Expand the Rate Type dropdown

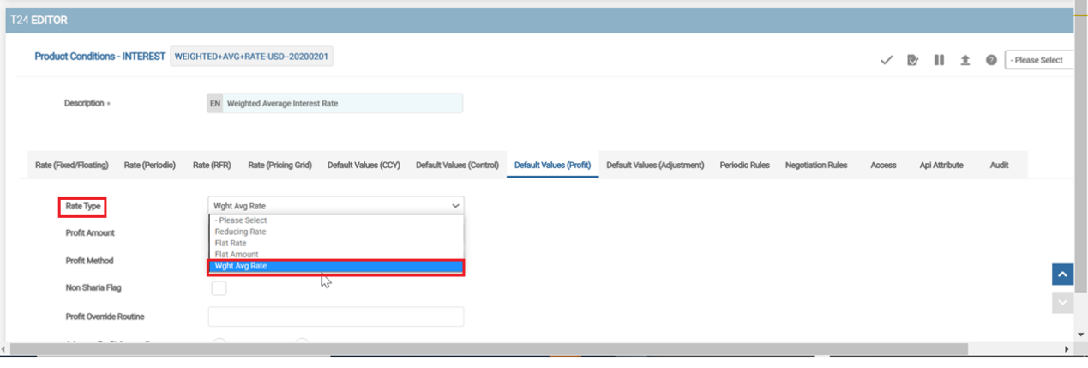335,205
